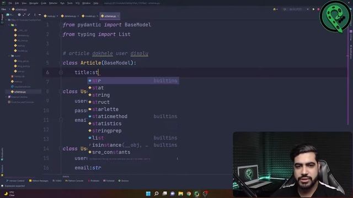The image size is (353, 198).
Task: Open the VCS menu
Action: point(78,3)
